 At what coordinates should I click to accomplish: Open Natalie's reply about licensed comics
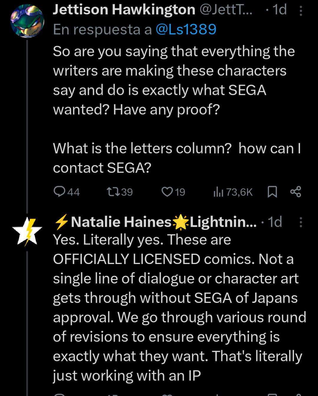coord(177,307)
